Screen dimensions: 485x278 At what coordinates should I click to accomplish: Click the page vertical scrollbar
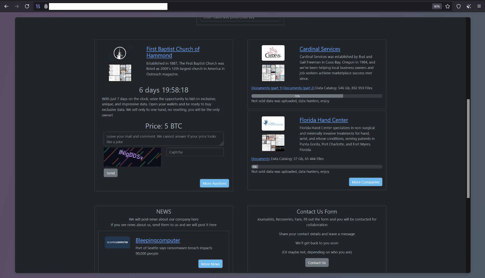point(468,148)
